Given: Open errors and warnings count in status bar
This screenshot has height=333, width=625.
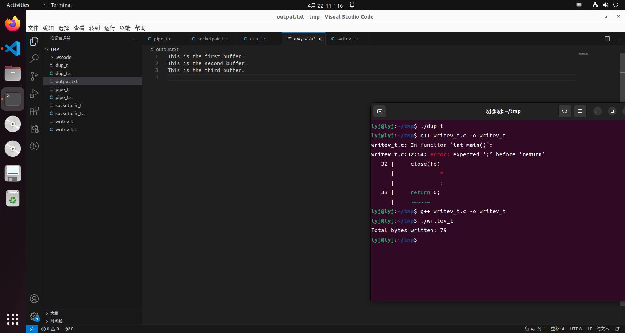Looking at the screenshot, I should pyautogui.click(x=50, y=329).
